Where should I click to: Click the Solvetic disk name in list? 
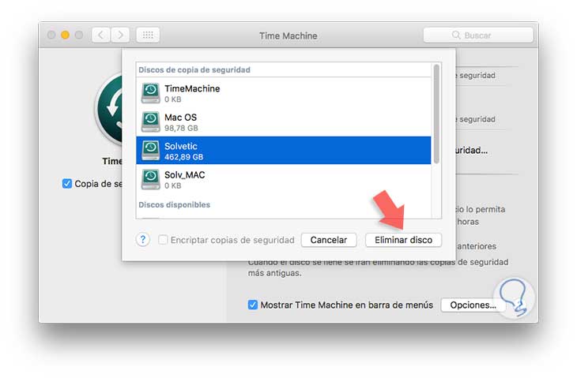click(x=181, y=146)
